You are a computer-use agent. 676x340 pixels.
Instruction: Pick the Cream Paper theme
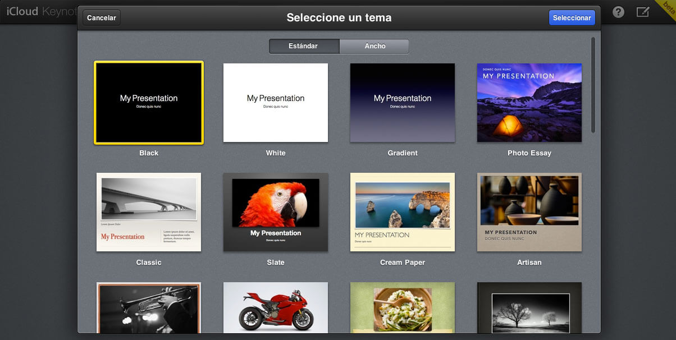click(x=403, y=212)
